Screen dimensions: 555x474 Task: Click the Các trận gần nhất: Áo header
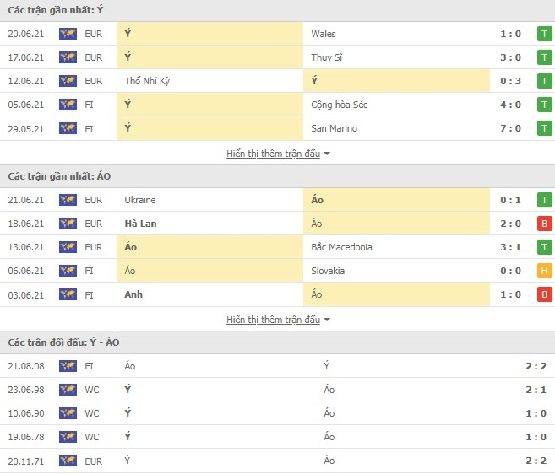pos(59,176)
